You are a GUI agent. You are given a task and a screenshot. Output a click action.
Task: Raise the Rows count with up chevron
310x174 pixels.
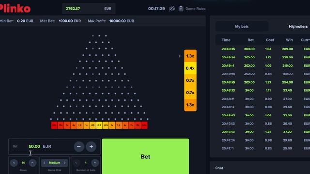32,163
